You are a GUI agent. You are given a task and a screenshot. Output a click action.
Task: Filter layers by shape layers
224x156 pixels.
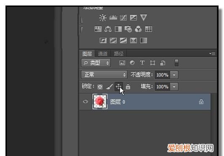[152, 63]
